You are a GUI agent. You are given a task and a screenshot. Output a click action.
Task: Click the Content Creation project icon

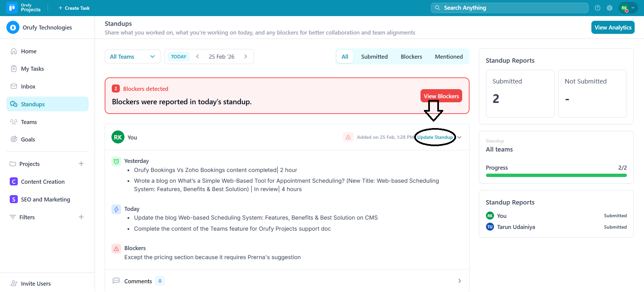click(14, 181)
